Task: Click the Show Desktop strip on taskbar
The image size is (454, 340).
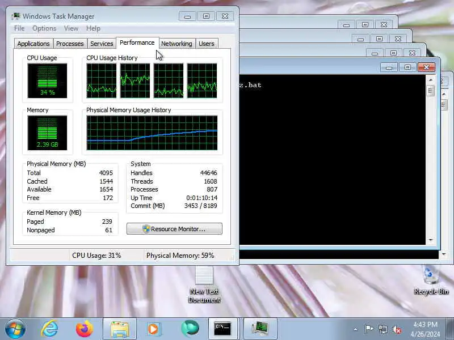Action: (450, 329)
